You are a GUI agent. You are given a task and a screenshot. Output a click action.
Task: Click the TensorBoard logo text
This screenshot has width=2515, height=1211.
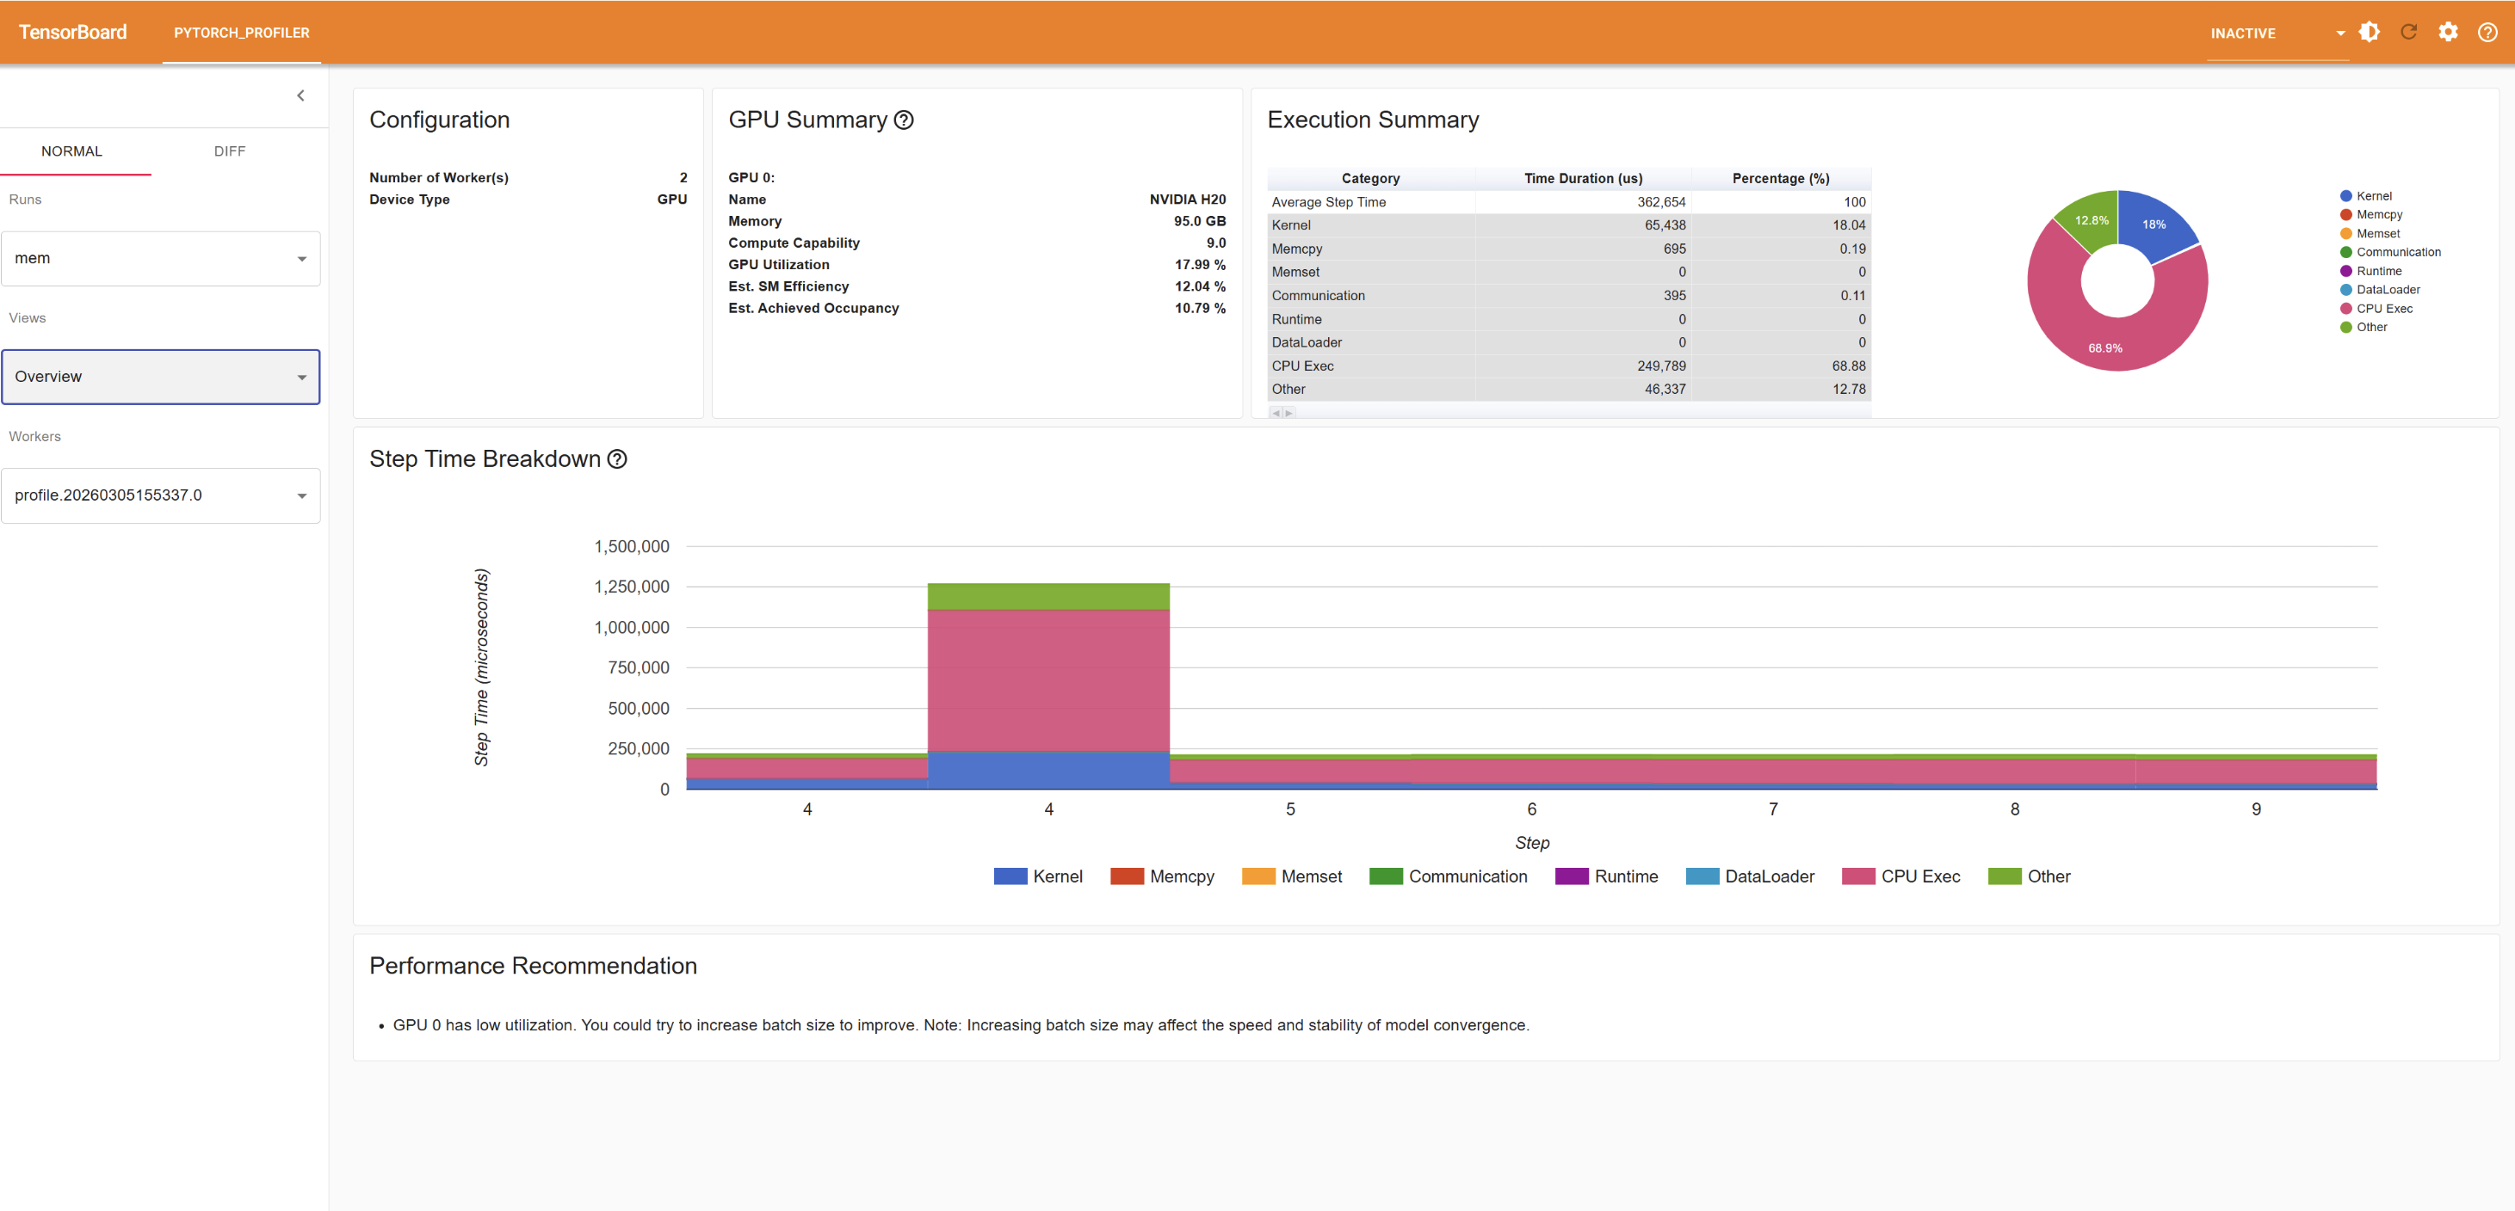coord(73,32)
